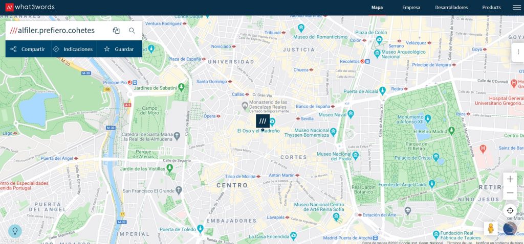Click the lightbulb tips icon
Image resolution: width=524 pixels, height=244 pixels.
pyautogui.click(x=15, y=231)
